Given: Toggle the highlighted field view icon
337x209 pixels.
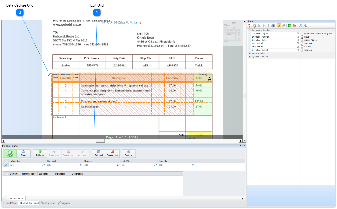Looking at the screenshot, I should coord(279,26).
